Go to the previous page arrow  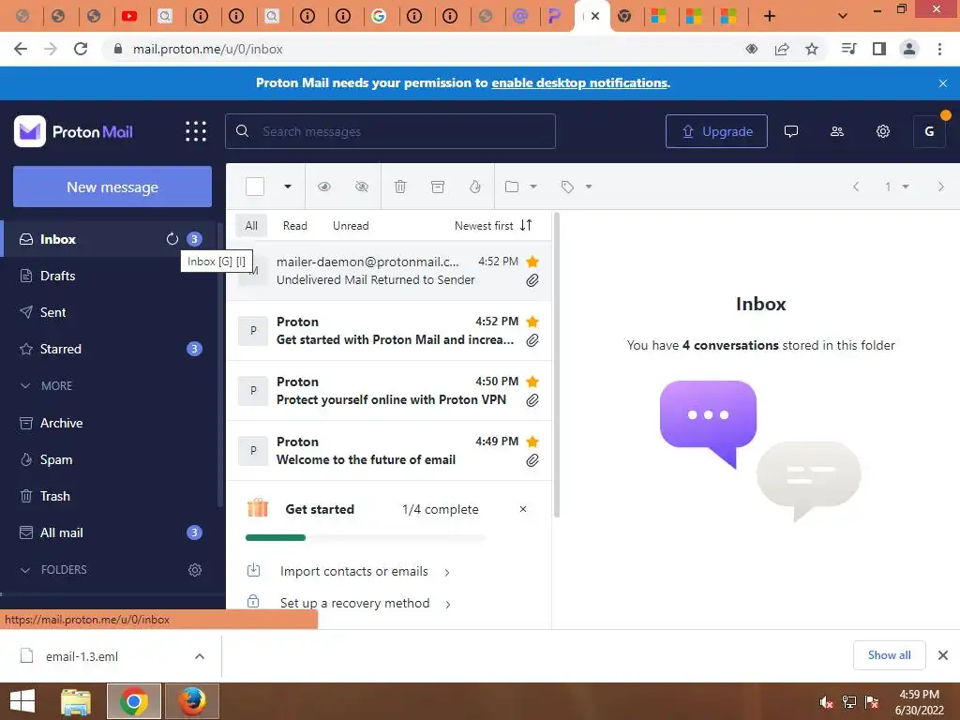click(x=856, y=187)
